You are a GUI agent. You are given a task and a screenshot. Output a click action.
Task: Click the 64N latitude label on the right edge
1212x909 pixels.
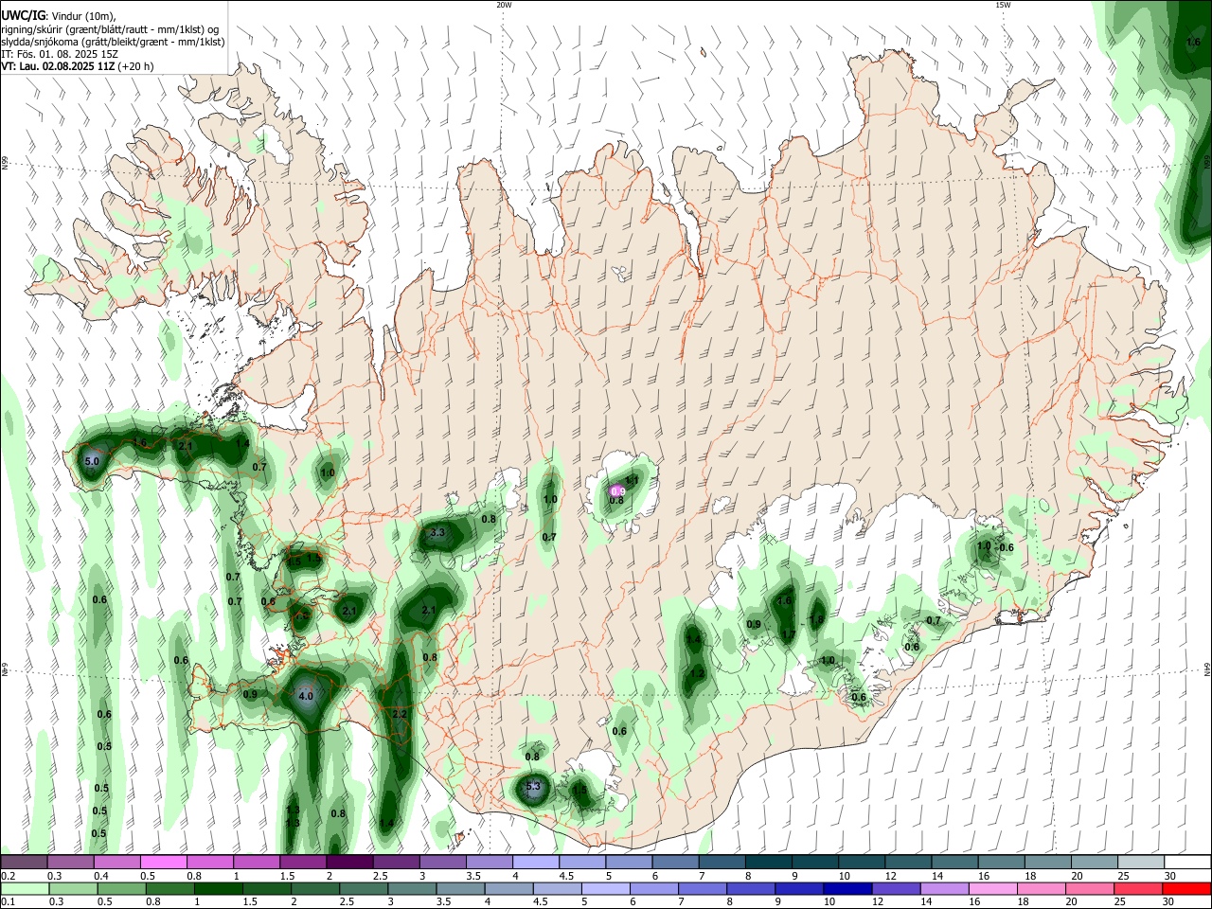tap(1207, 668)
